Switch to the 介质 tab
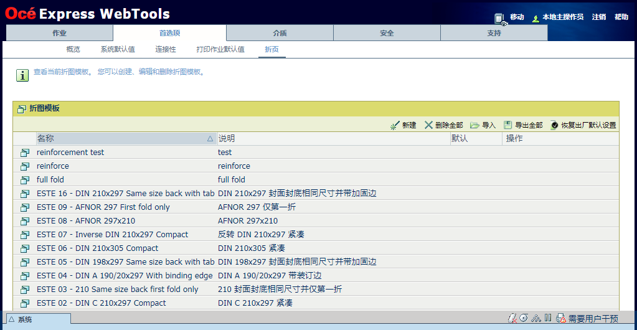Image resolution: width=637 pixels, height=330 pixels. (280, 33)
